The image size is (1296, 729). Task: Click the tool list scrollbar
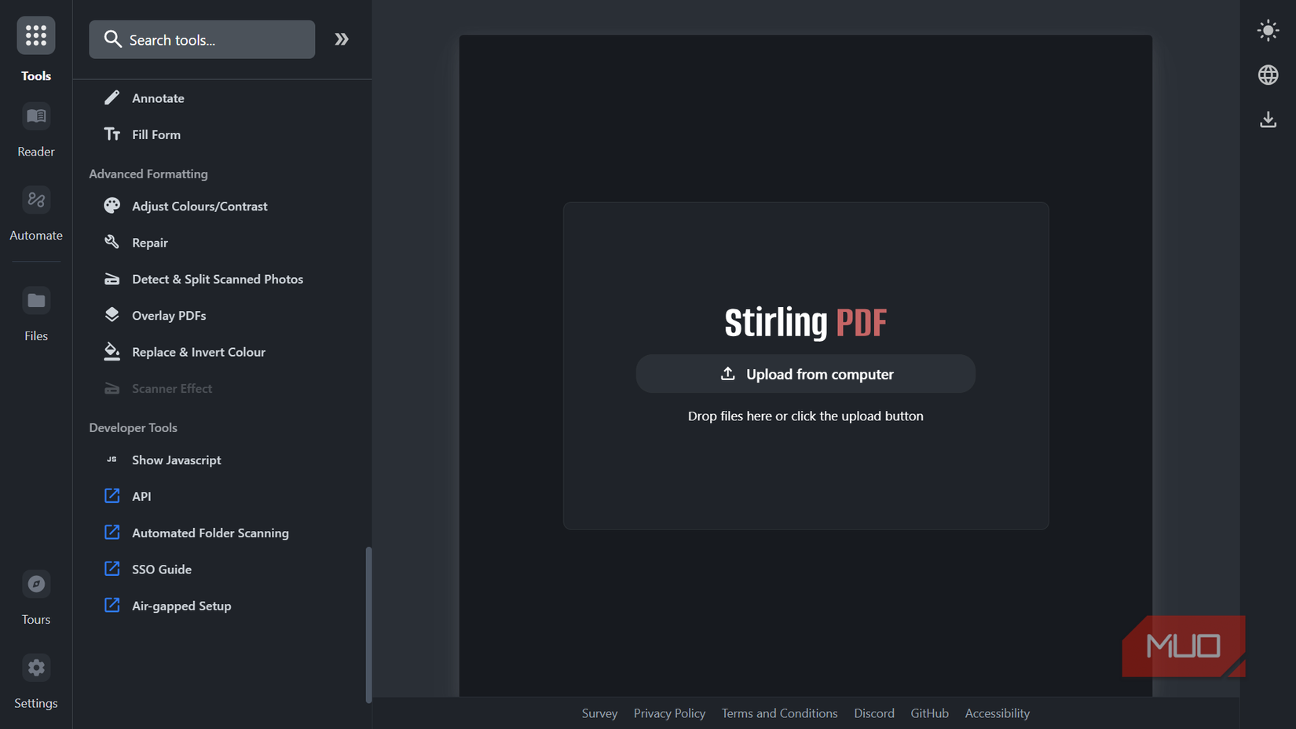pyautogui.click(x=368, y=625)
